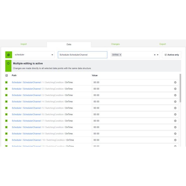The image size is (186, 186).
Task: Click the vertical scrollbar thumb
Action: pyautogui.click(x=180, y=88)
